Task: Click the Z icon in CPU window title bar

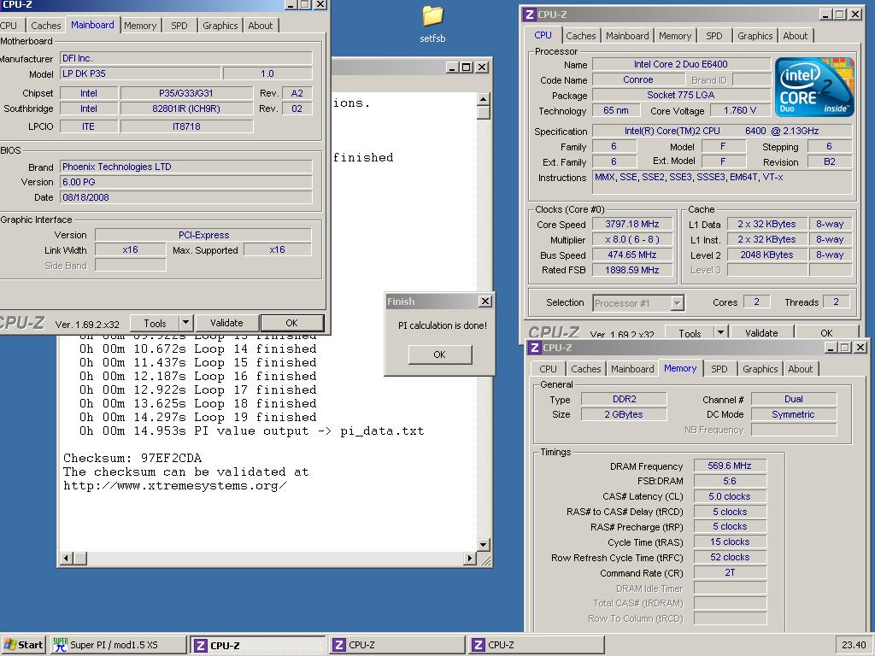Action: pyautogui.click(x=530, y=15)
